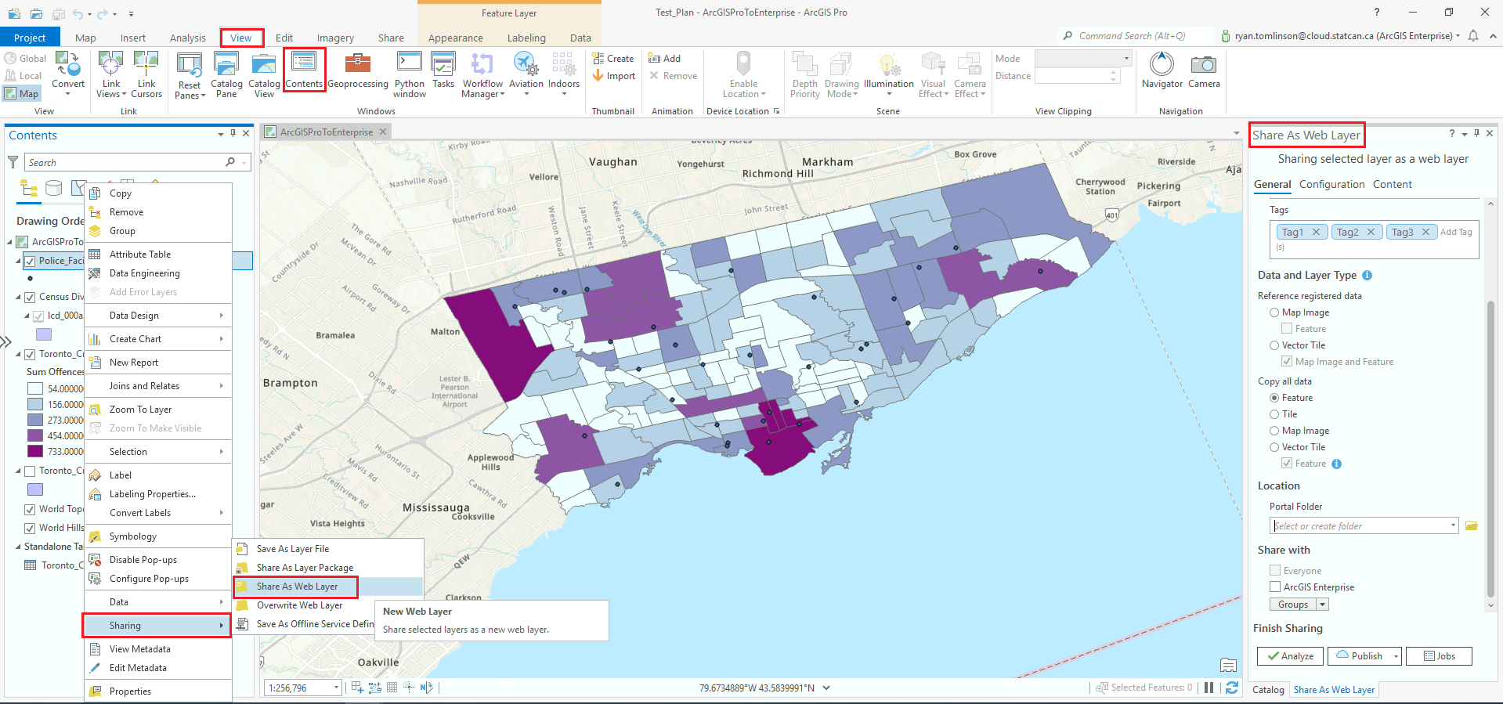Click Import Thumbnail
The image size is (1503, 704).
click(613, 76)
